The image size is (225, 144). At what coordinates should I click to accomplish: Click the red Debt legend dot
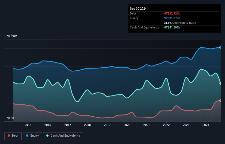[x=9, y=136]
